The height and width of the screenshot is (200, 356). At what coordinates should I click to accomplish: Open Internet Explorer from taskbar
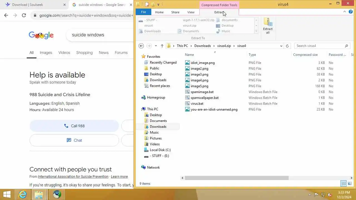pos(23,194)
